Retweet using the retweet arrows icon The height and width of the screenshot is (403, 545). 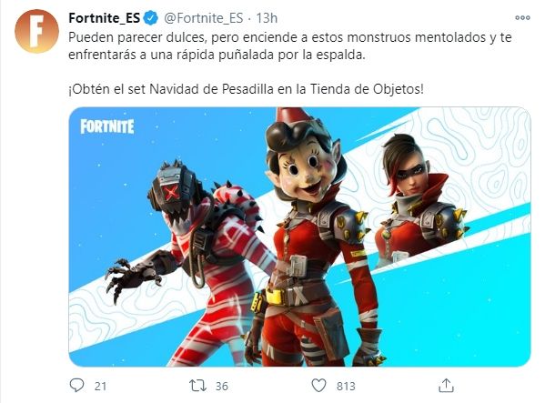[197, 386]
